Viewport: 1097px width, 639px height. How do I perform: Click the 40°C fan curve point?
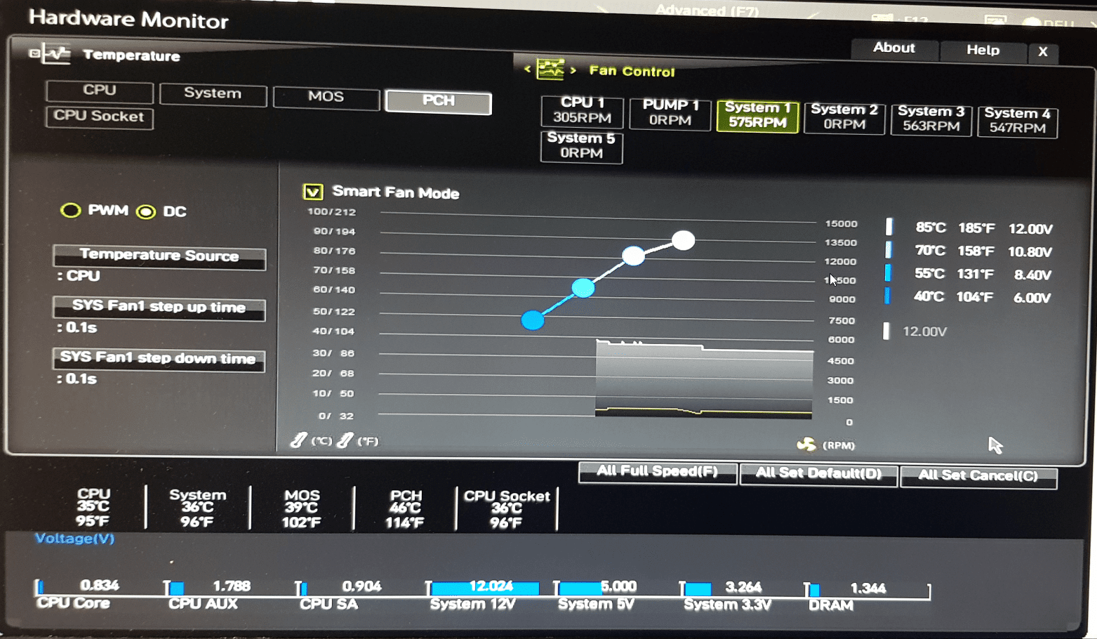(x=533, y=320)
